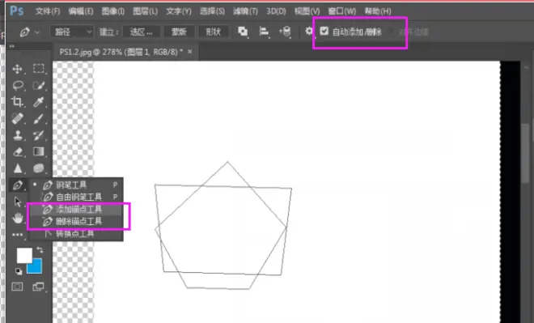This screenshot has width=534, height=323.
Task: Swap foreground and background colors
Action: click(x=40, y=250)
